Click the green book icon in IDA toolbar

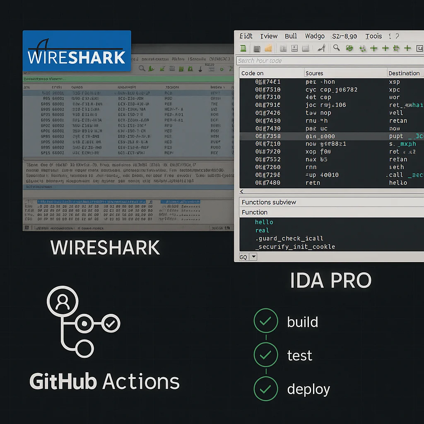[x=243, y=48]
